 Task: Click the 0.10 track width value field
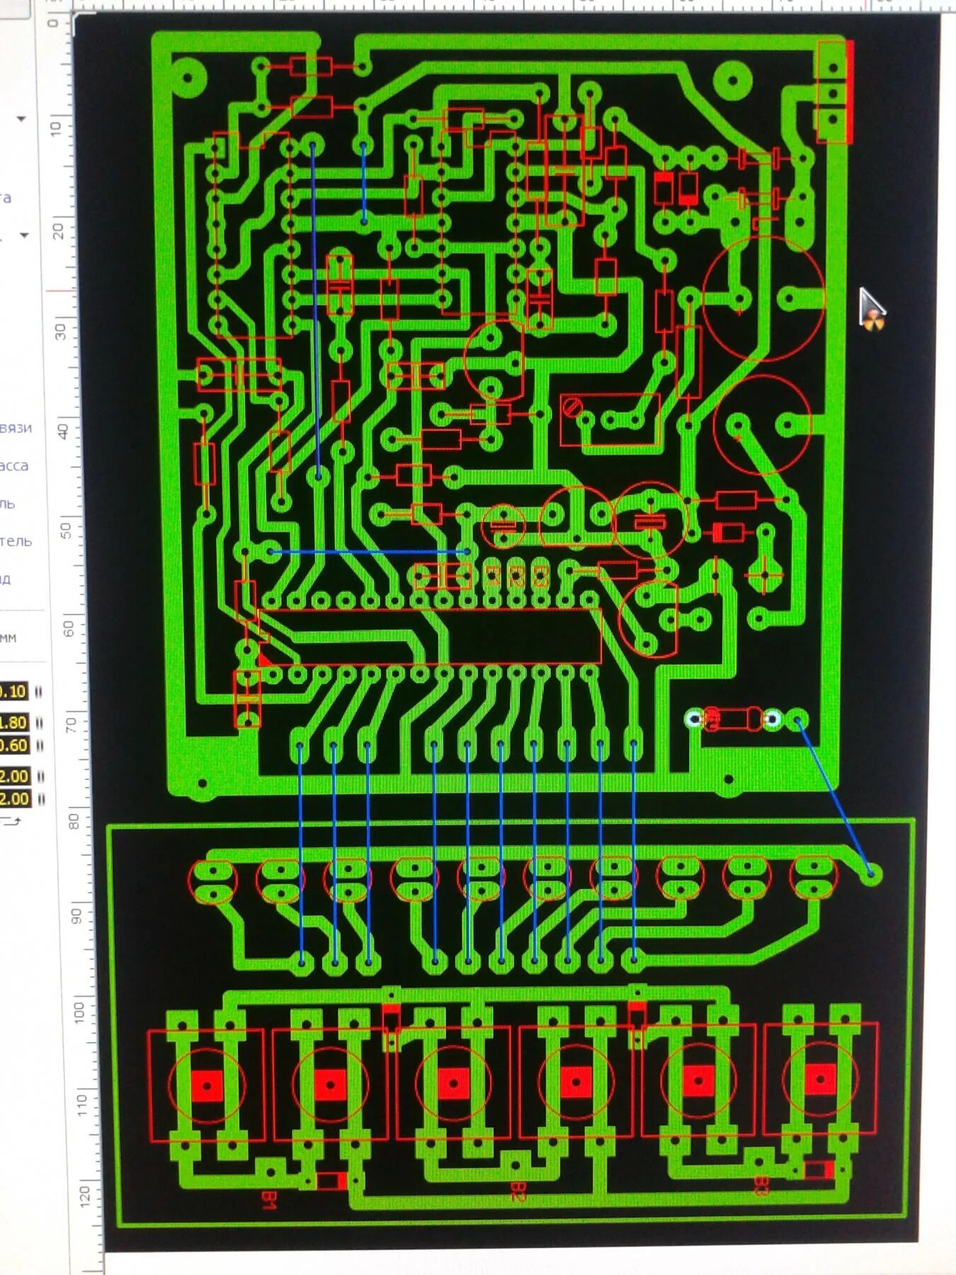(13, 691)
